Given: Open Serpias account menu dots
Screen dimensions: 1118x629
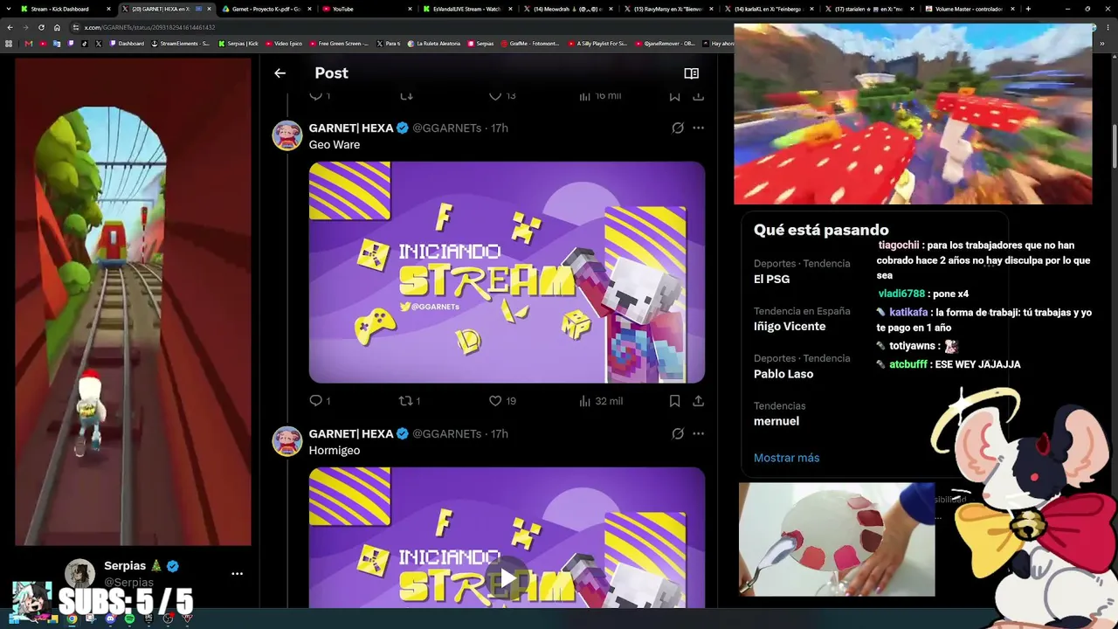Looking at the screenshot, I should click(237, 574).
